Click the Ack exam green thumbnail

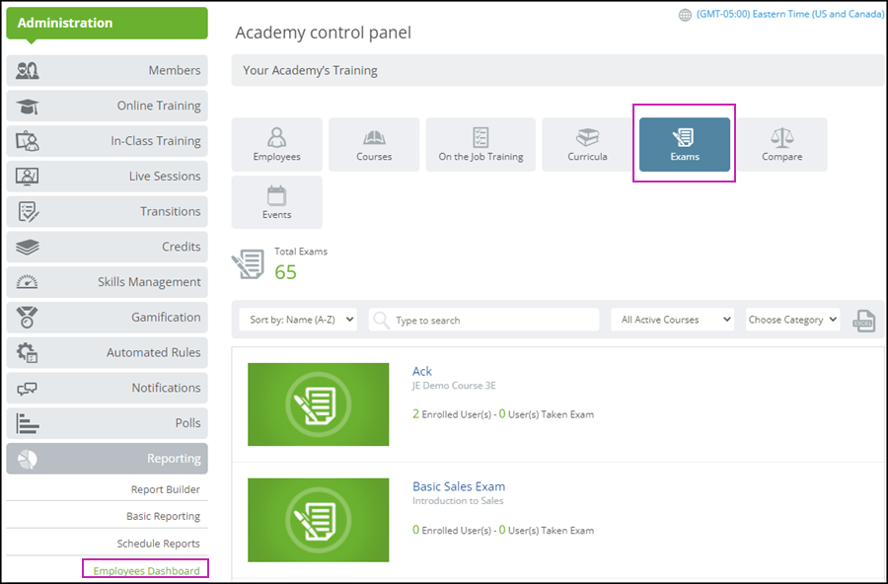coord(319,404)
